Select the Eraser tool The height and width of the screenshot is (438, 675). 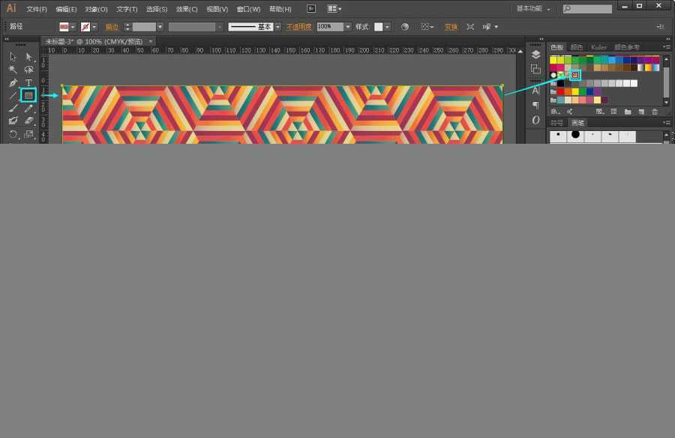click(x=28, y=121)
